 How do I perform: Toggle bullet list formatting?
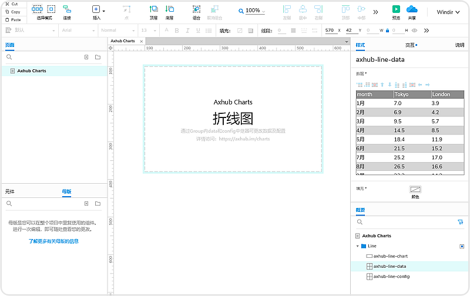click(x=209, y=31)
